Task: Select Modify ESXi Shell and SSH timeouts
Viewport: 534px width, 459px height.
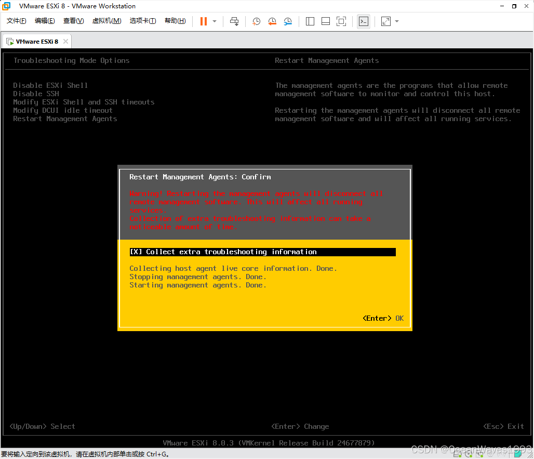Action: [x=84, y=102]
